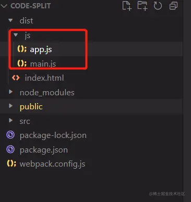Collapse the js folder arrow
This screenshot has width=191, height=202.
coord(16,35)
